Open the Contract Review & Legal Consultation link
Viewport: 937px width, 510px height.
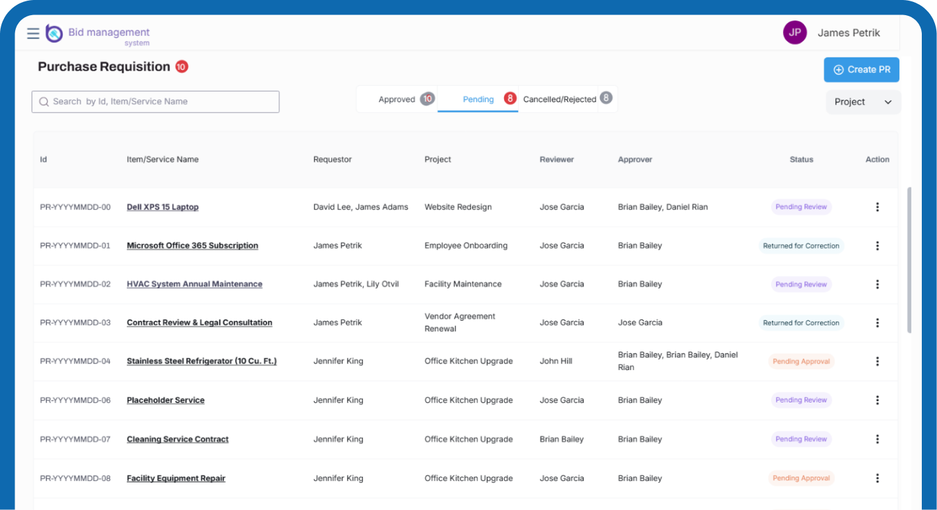(x=199, y=323)
